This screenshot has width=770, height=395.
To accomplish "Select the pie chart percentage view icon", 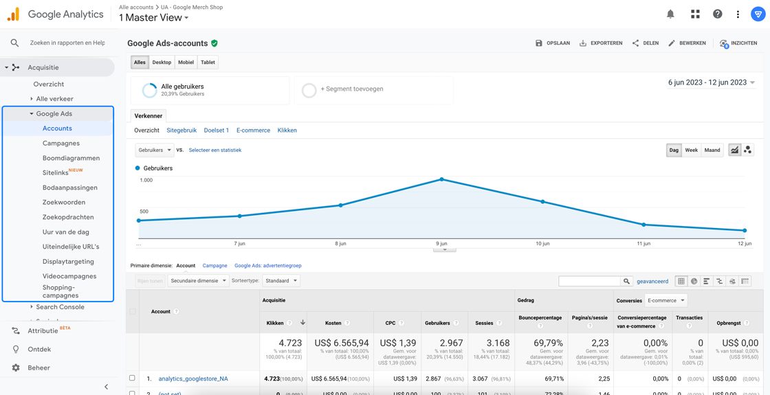I will (x=694, y=281).
